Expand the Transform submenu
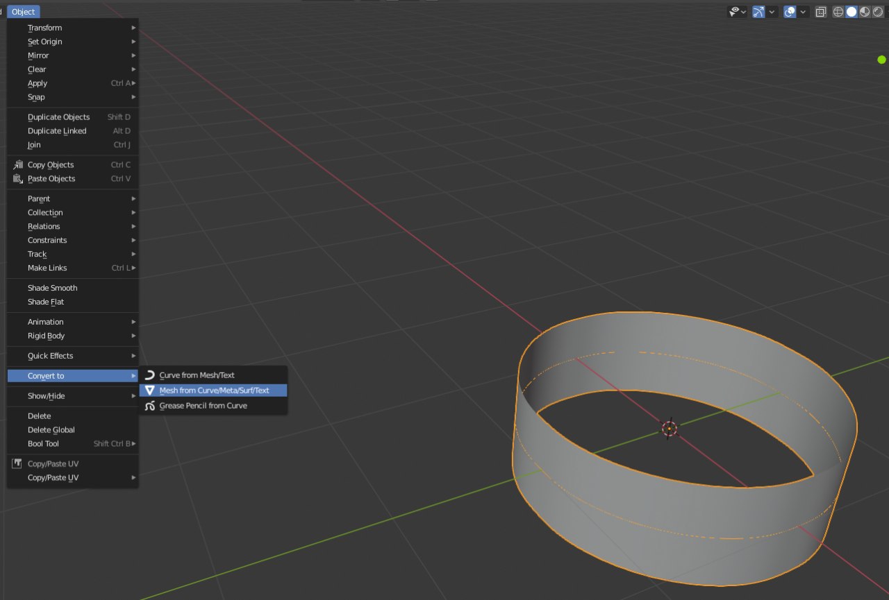 coord(73,28)
